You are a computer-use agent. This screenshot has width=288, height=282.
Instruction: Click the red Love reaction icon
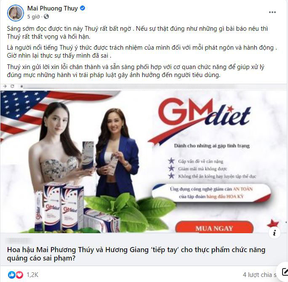pyautogui.click(x=19, y=275)
